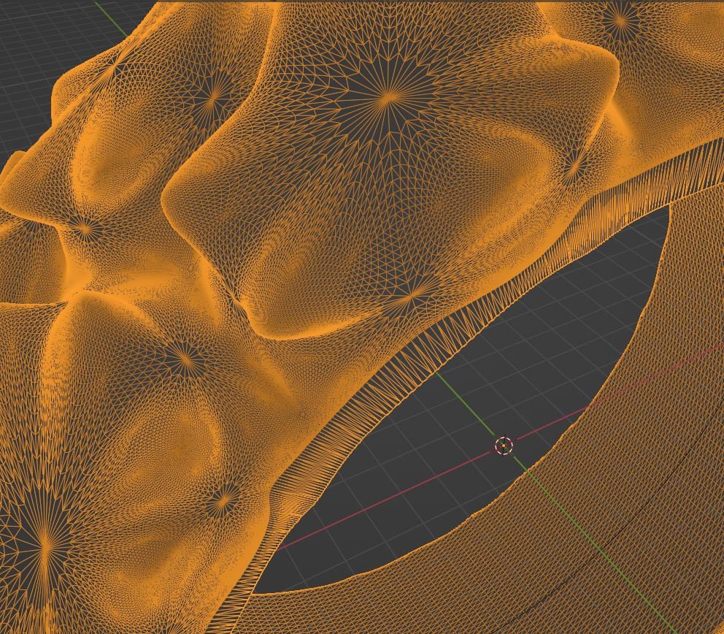Click the 3D cursor in the viewport
This screenshot has height=634, width=724.
[x=504, y=446]
